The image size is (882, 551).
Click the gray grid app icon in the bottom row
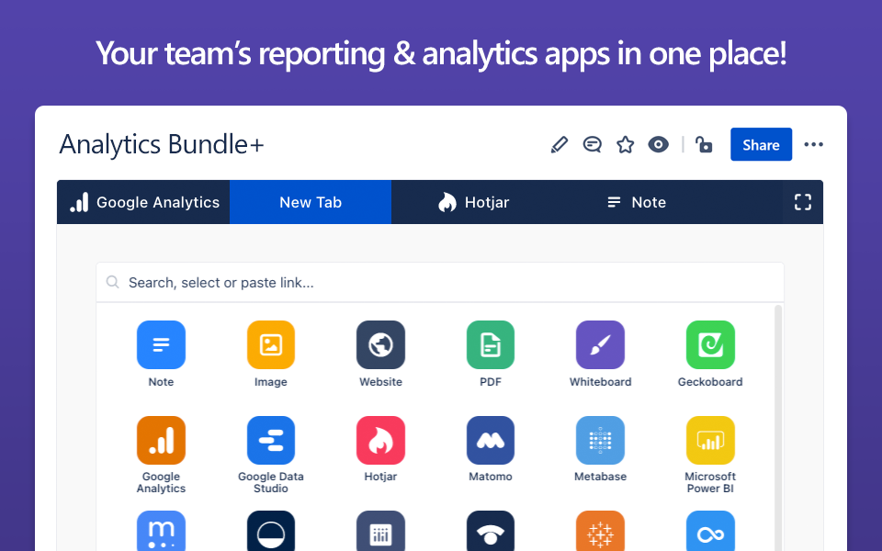380,531
